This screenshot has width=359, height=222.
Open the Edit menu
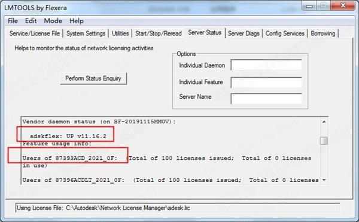click(31, 21)
